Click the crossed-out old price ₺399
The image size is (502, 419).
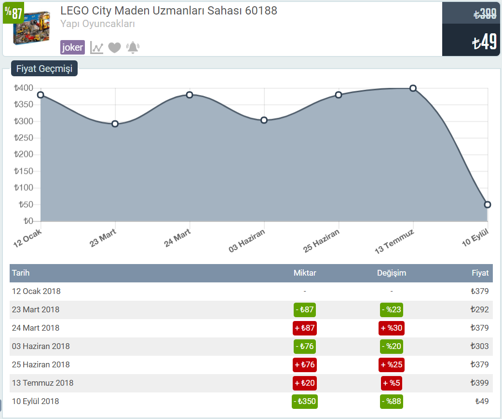point(485,14)
